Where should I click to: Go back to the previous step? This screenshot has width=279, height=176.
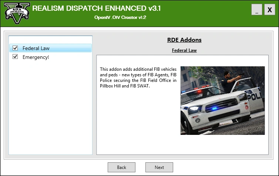click(121, 167)
